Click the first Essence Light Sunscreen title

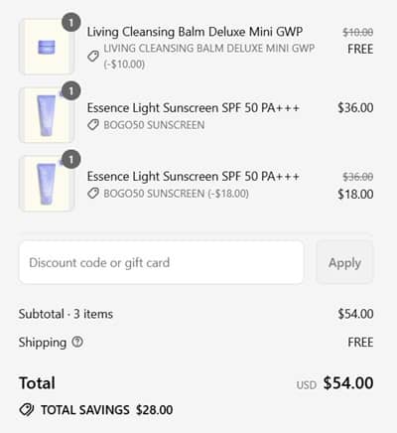click(x=194, y=107)
